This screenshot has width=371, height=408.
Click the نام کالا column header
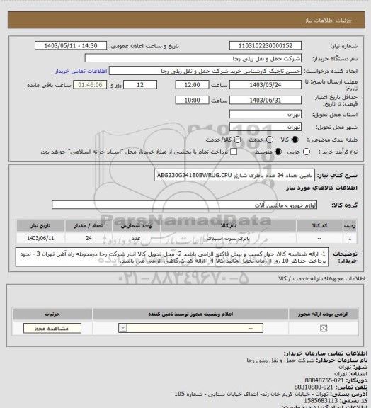pyautogui.click(x=229, y=225)
